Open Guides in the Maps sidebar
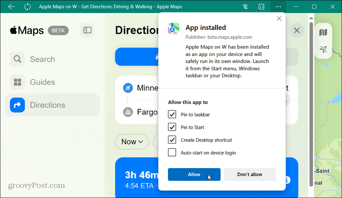Image resolution: width=342 pixels, height=198 pixels. click(x=52, y=82)
